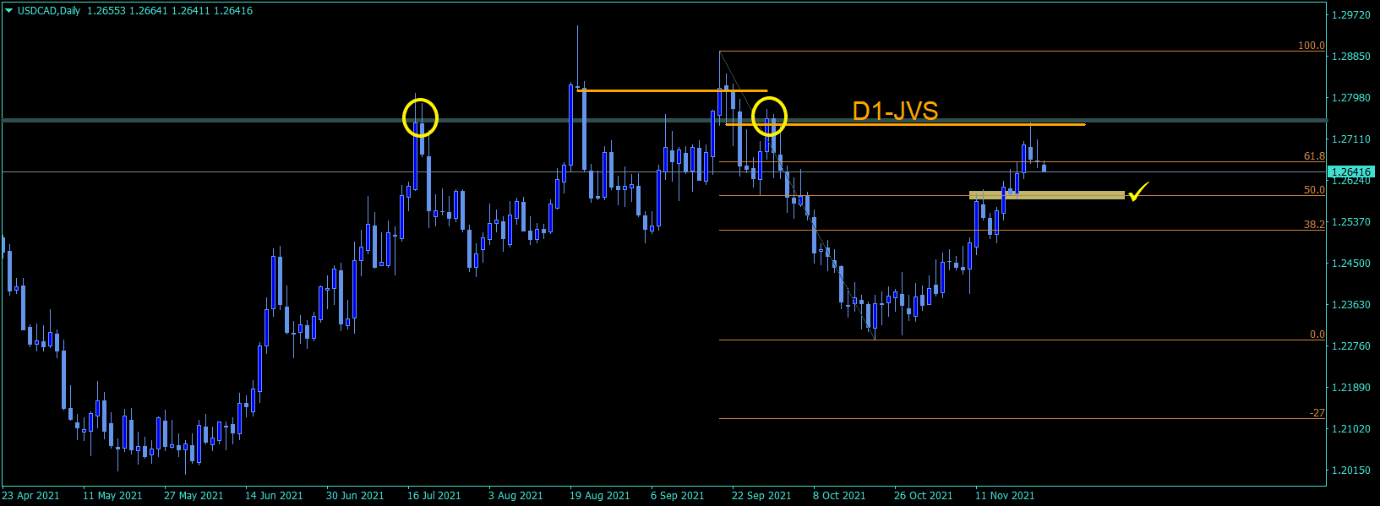This screenshot has height=506, width=1380.
Task: Select the D1-JVS text label
Action: point(895,111)
